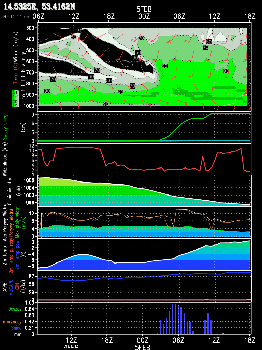Select the 5FEB date label on top axis
The height and width of the screenshot is (350, 262).
click(144, 10)
